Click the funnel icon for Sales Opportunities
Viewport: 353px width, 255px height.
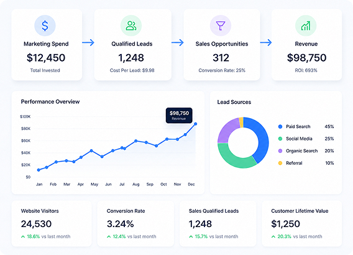221,25
